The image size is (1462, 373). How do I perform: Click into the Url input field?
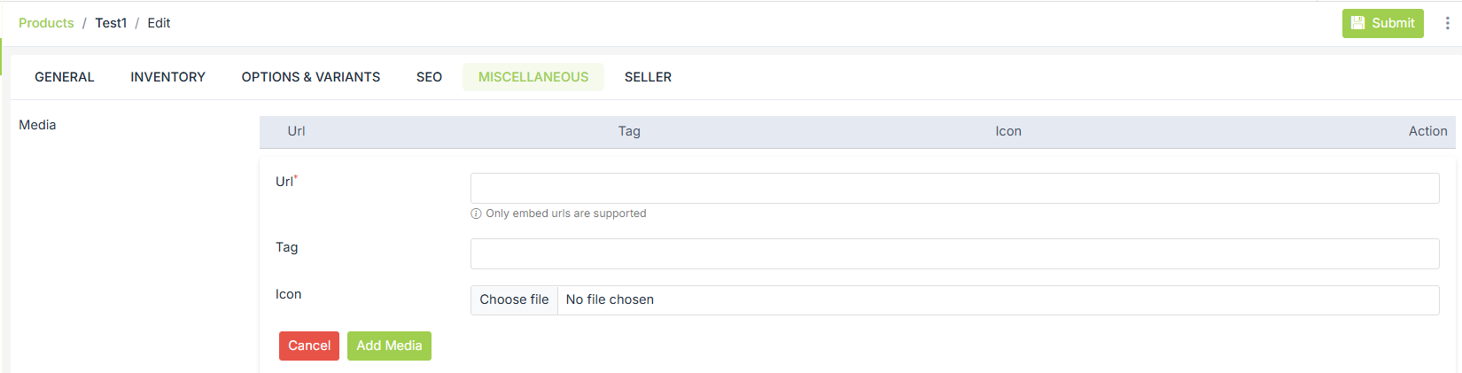click(954, 188)
